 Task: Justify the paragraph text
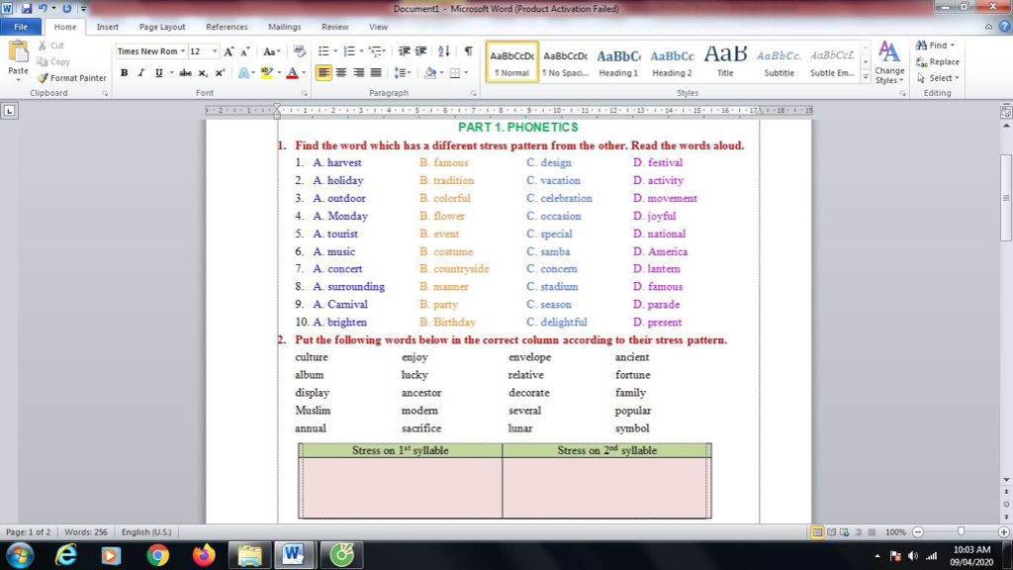(375, 73)
